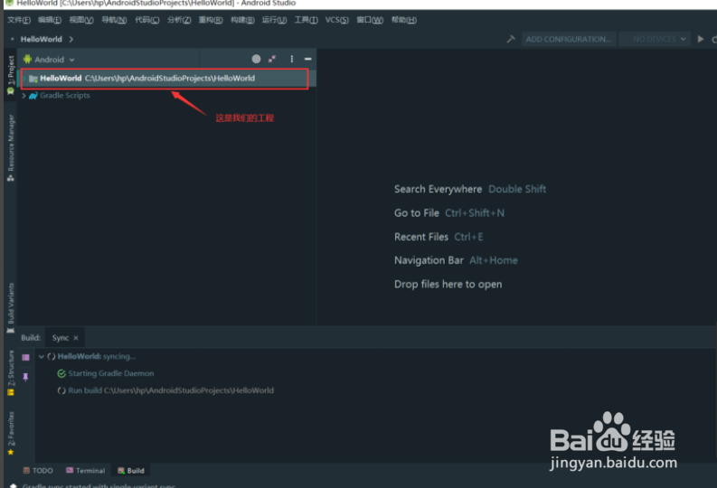Click the Build: label tab
717x488 pixels.
31,338
